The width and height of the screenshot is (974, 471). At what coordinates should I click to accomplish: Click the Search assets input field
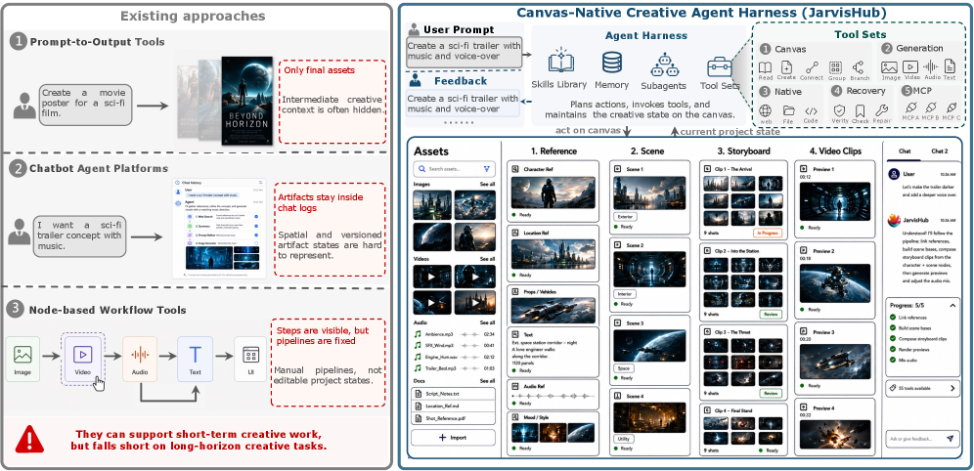click(454, 169)
